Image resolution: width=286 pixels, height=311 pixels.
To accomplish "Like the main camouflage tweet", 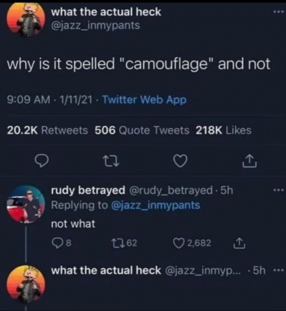I will [x=180, y=161].
